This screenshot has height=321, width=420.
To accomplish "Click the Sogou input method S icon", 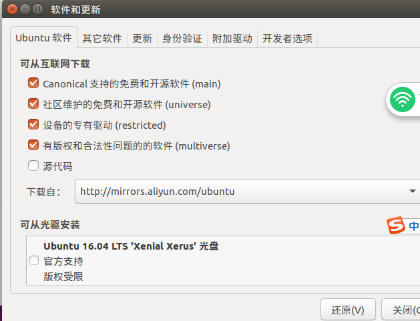I will [396, 225].
